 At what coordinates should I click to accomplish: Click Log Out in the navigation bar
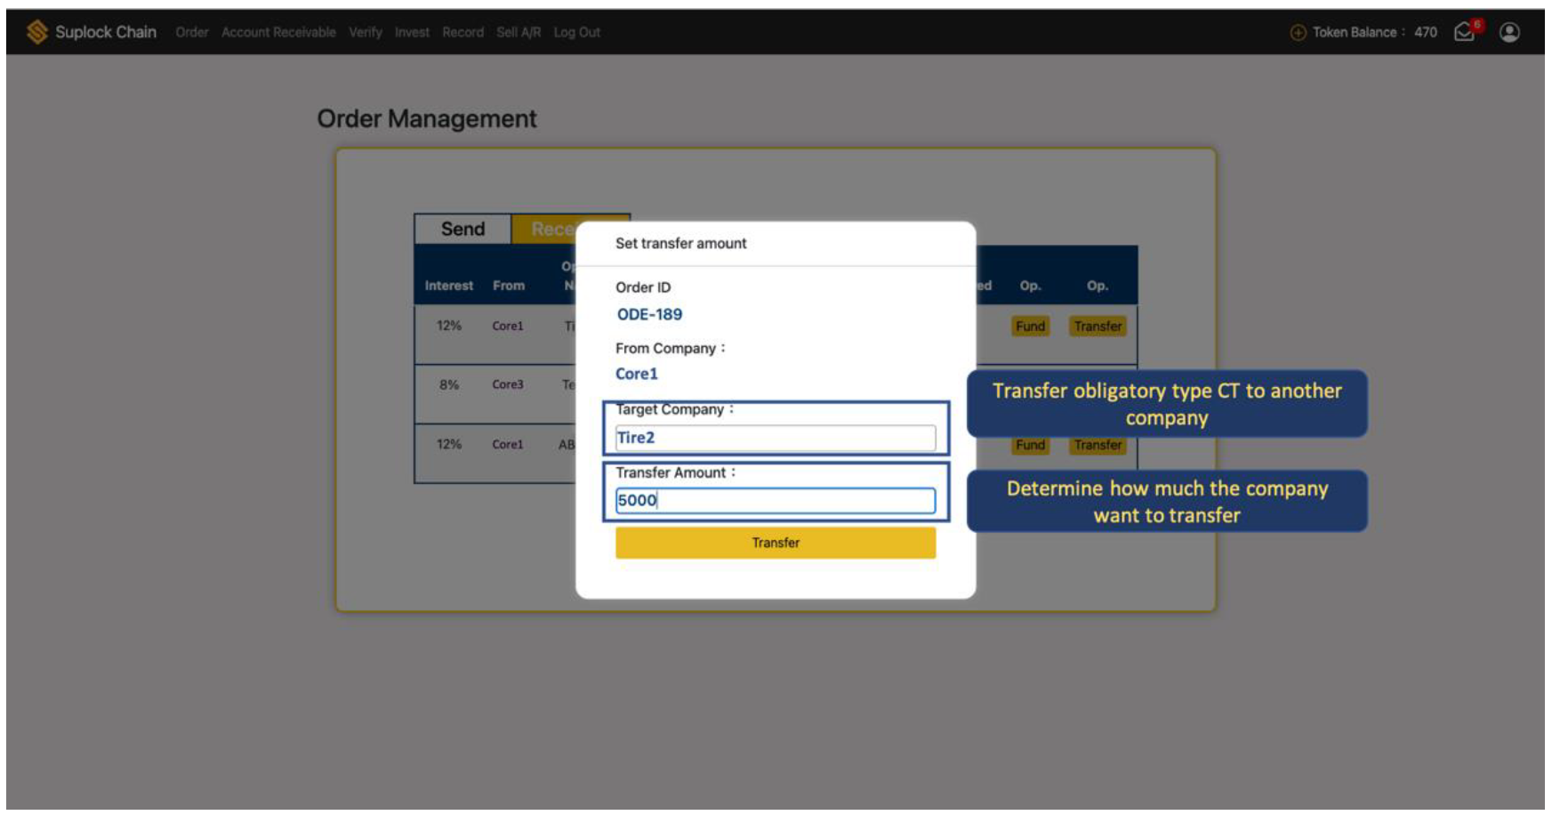pos(576,32)
